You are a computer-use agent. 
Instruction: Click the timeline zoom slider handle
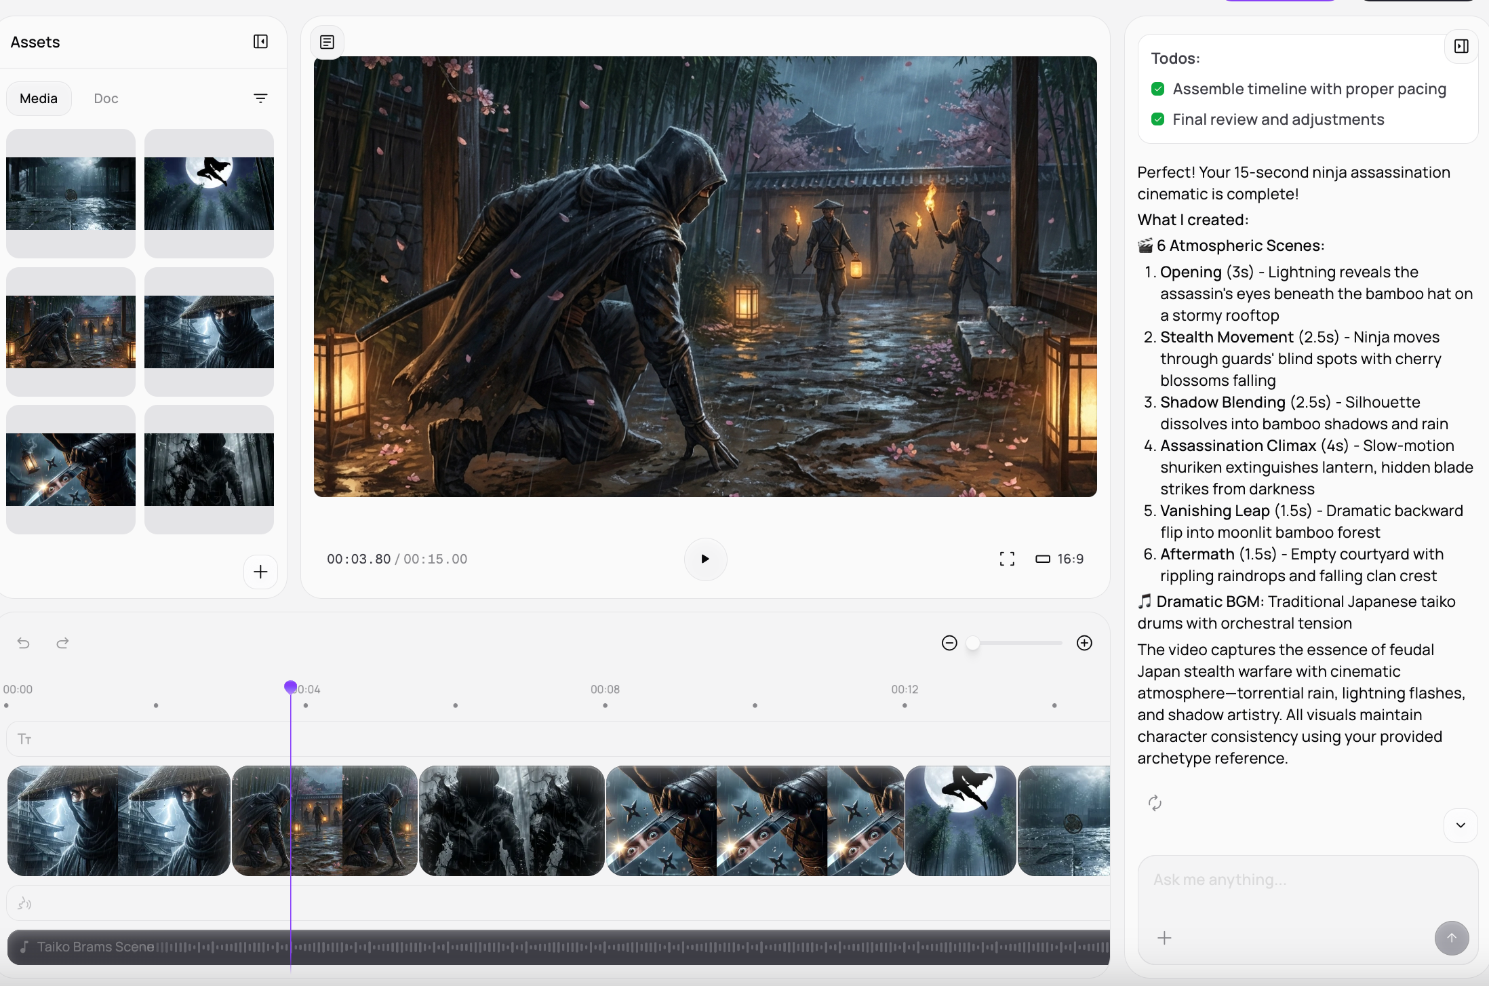pos(972,643)
